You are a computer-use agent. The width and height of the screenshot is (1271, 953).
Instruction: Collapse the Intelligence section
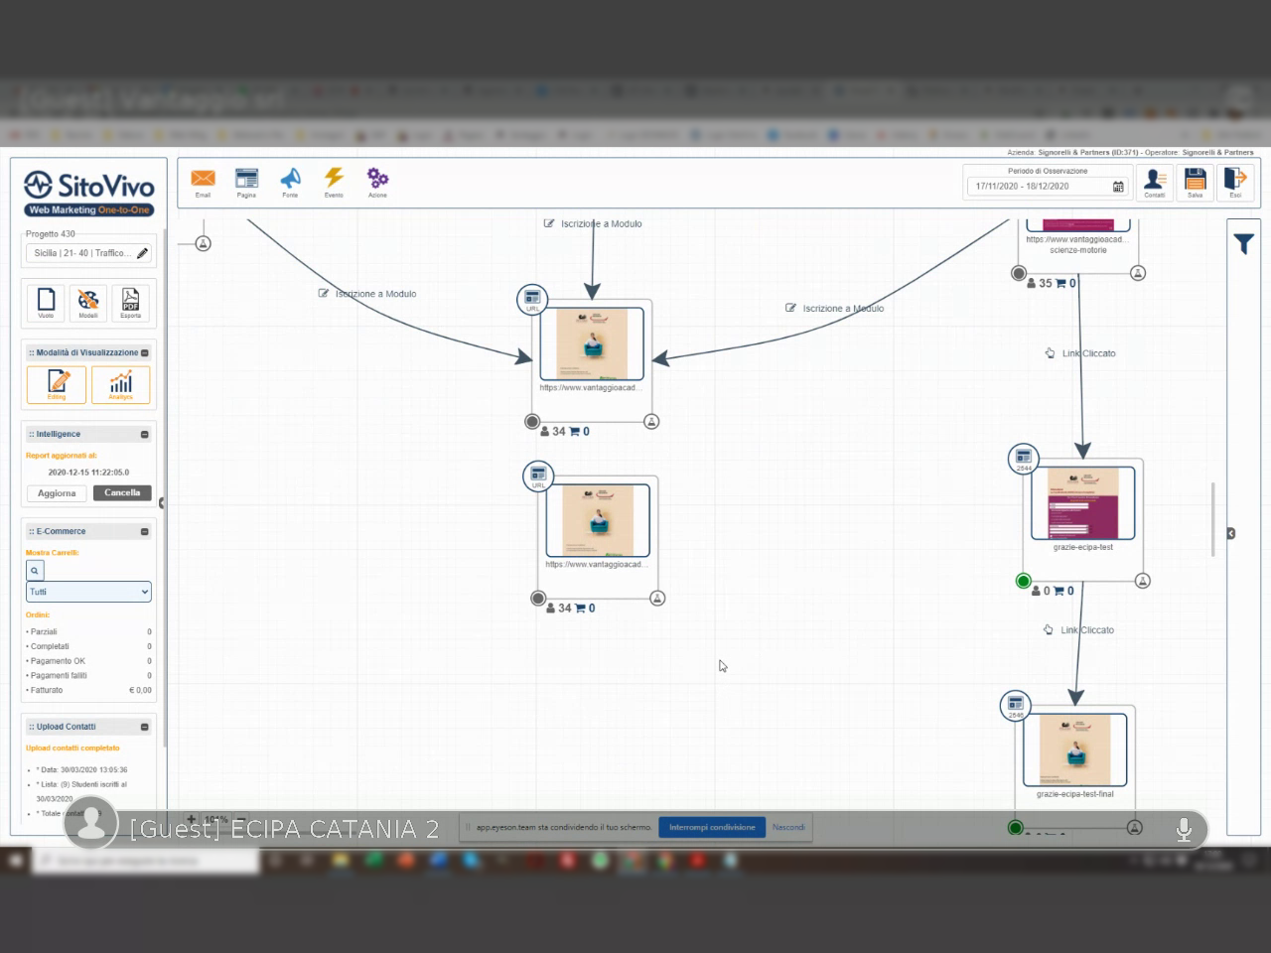coord(145,435)
